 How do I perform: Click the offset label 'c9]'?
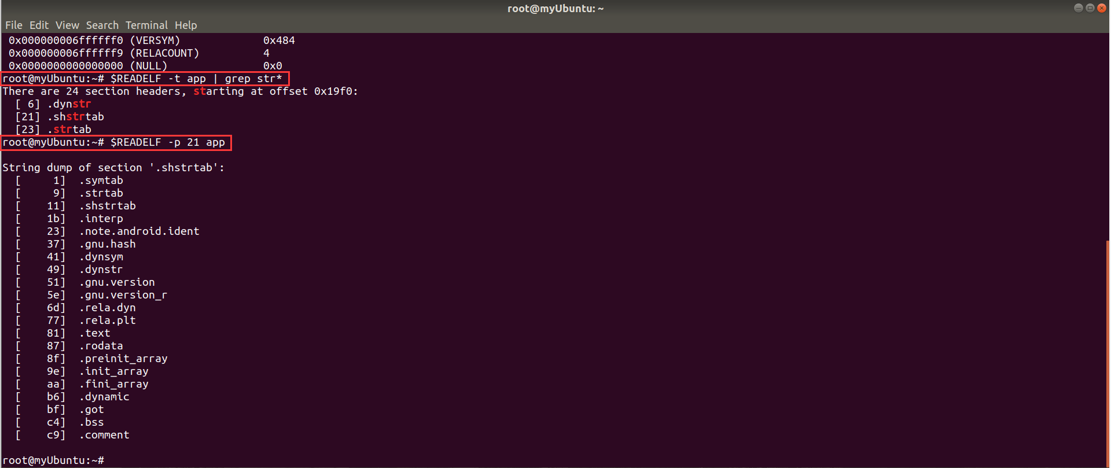(x=56, y=435)
